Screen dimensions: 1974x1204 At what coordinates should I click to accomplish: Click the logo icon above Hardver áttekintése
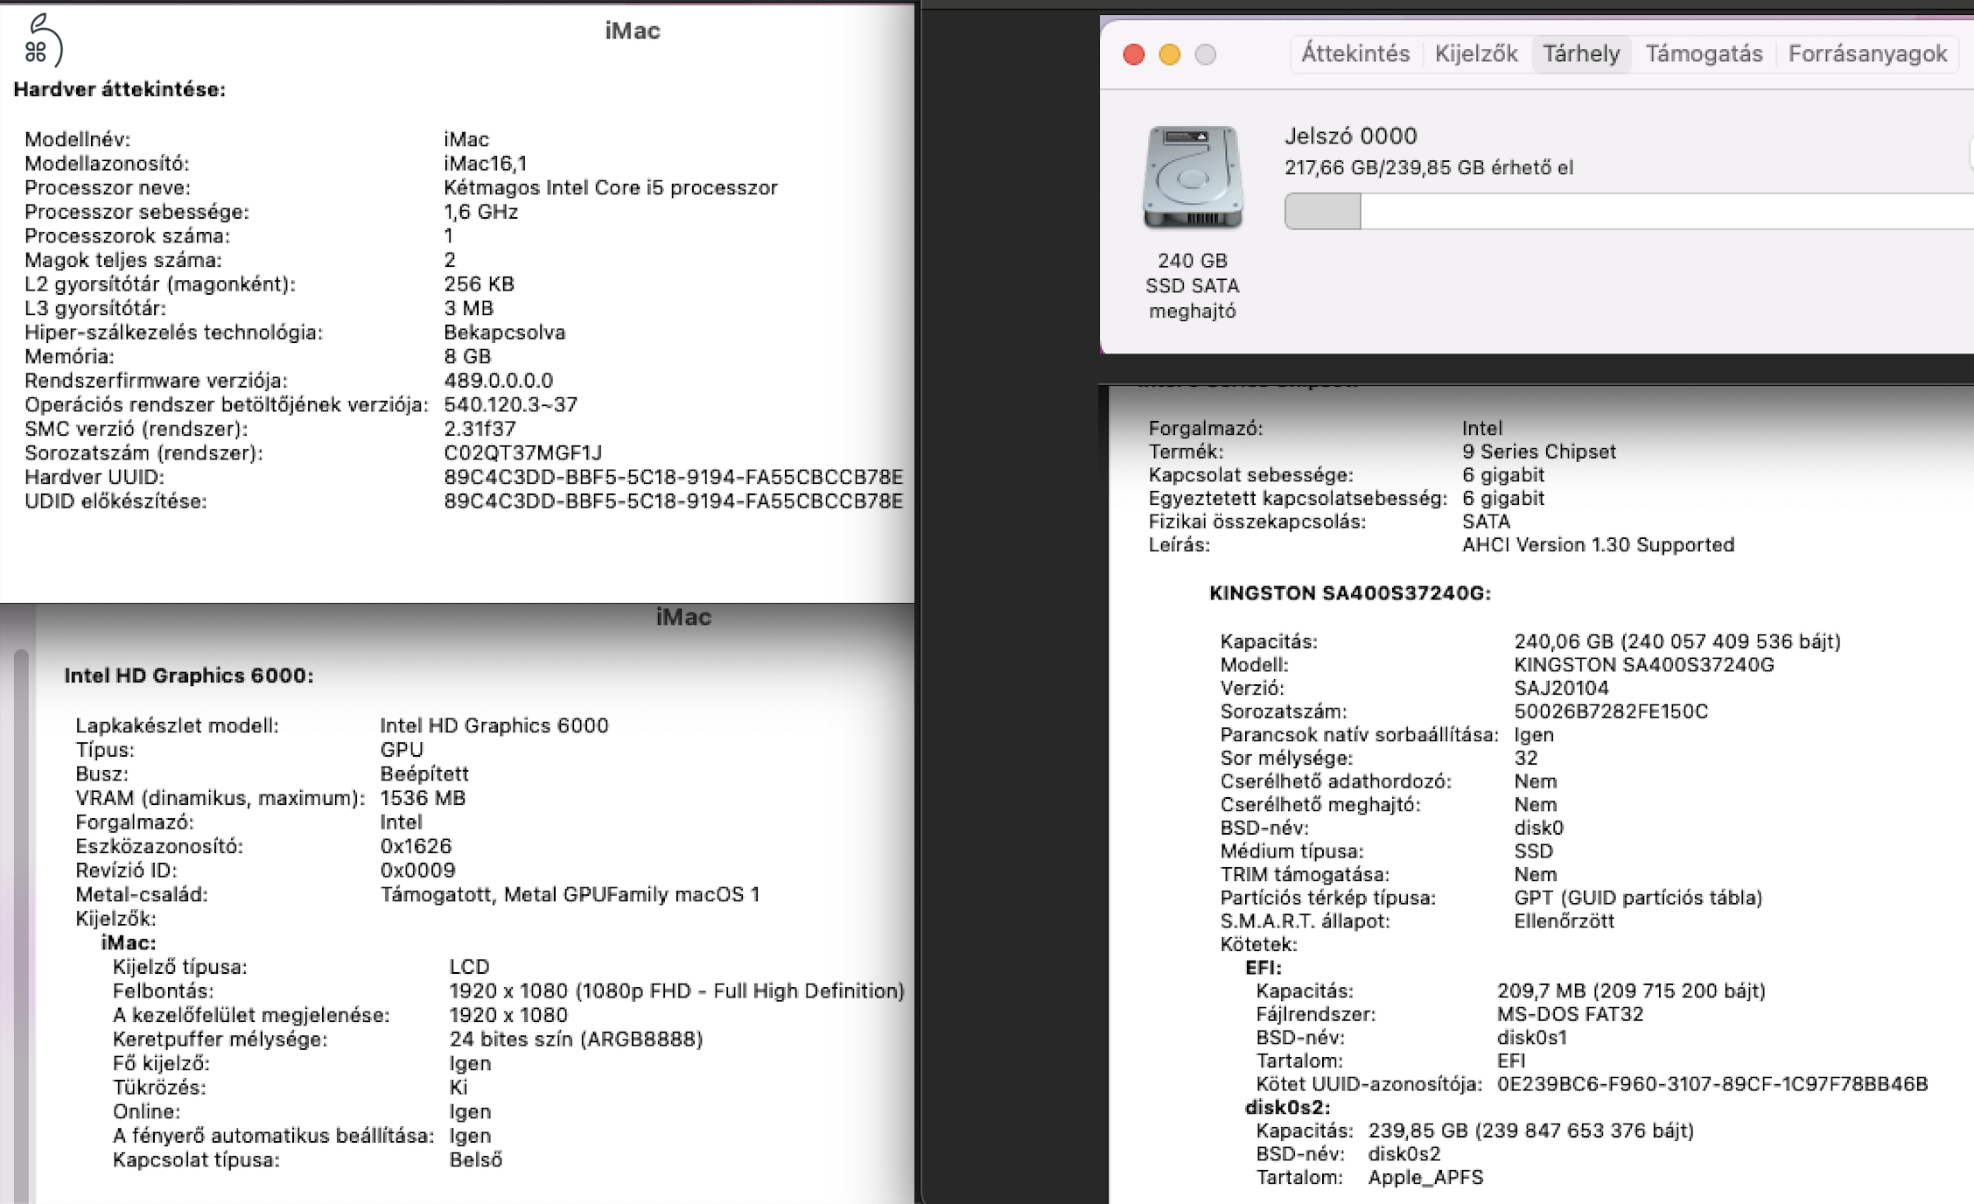coord(44,40)
